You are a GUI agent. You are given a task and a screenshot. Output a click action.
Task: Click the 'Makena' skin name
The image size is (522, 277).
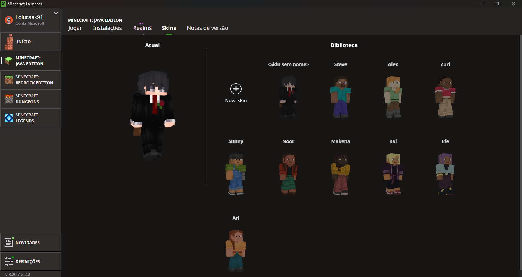pyautogui.click(x=341, y=141)
